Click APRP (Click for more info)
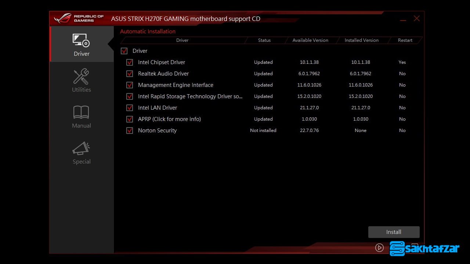Screen dimensions: 470x264 click(169, 119)
